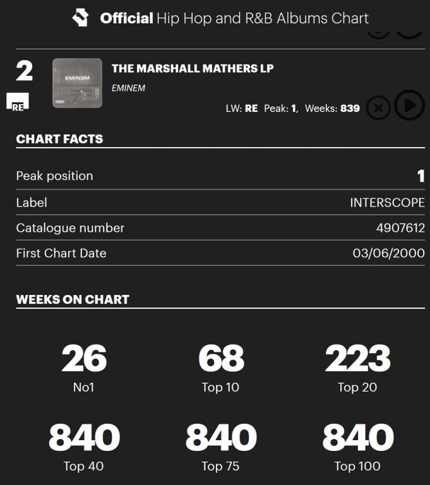This screenshot has height=485, width=430.
Task: Click the Weeks: 839 summary text
Action: click(332, 108)
